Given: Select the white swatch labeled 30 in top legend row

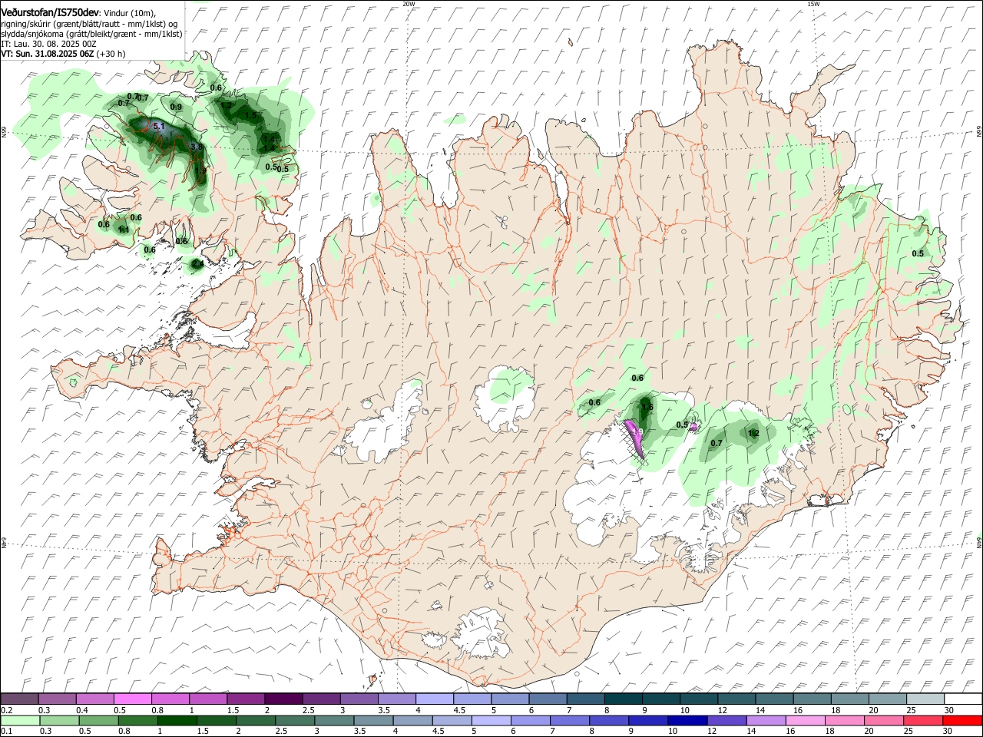Looking at the screenshot, I should click(963, 699).
